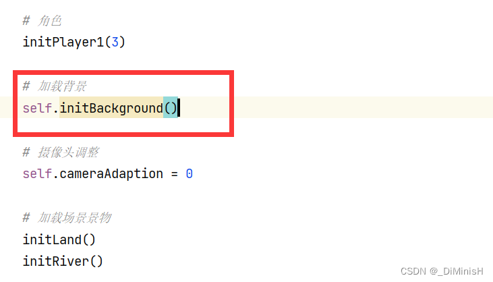This screenshot has width=493, height=282.
Task: Click the value 0 assigned to cameraAdaption
Action: pyautogui.click(x=190, y=174)
